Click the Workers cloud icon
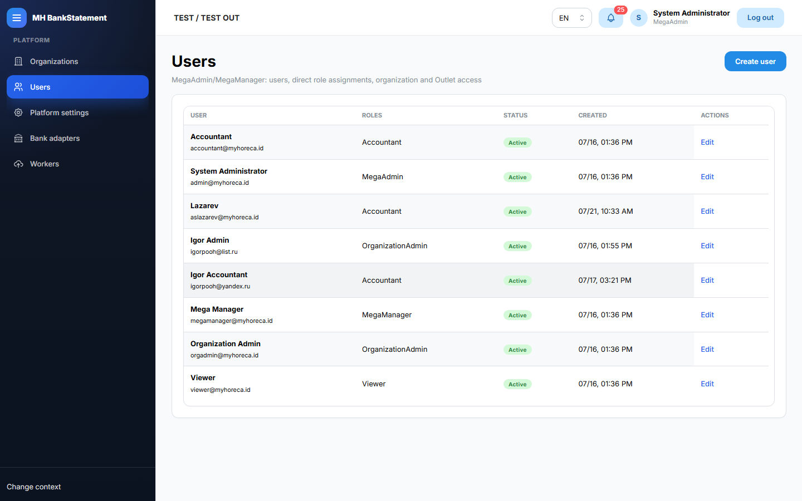The height and width of the screenshot is (501, 802). 18,164
